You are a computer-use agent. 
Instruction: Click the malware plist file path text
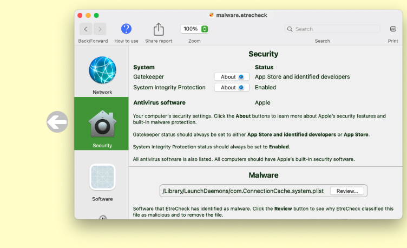click(243, 191)
